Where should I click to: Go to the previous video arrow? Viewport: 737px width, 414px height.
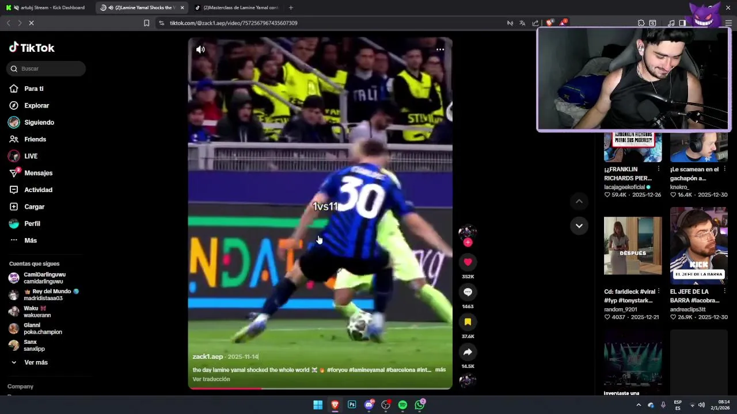pos(579,201)
